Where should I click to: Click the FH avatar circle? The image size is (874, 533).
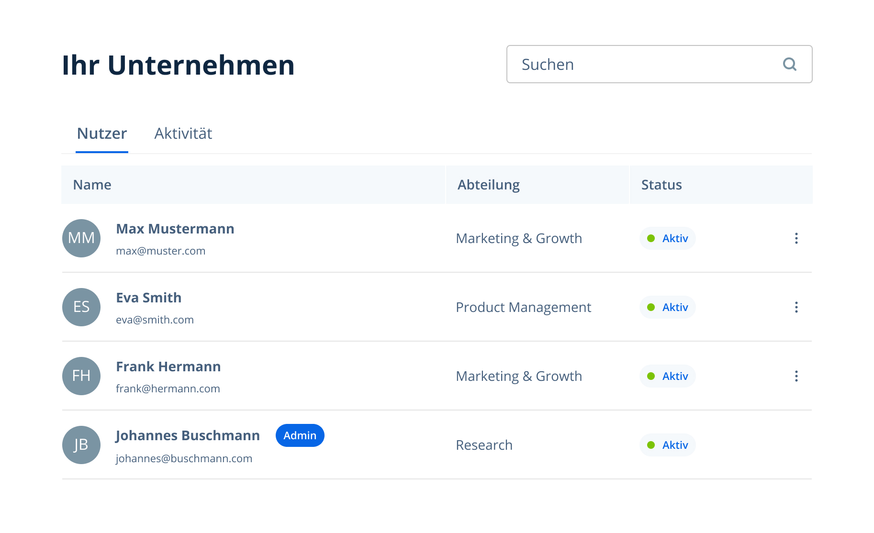[81, 376]
